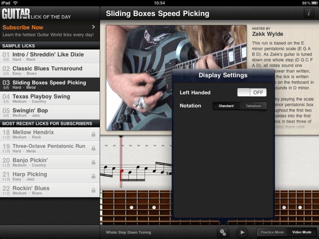Click the display settings gear icon
Screen dimensions: 319x239
point(223,232)
